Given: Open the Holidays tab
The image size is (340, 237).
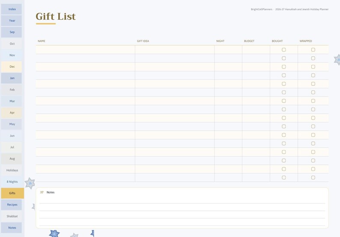Looking at the screenshot, I should pyautogui.click(x=12, y=170).
